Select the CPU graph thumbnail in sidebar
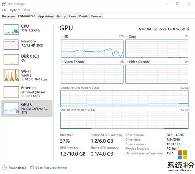 tap(11, 29)
